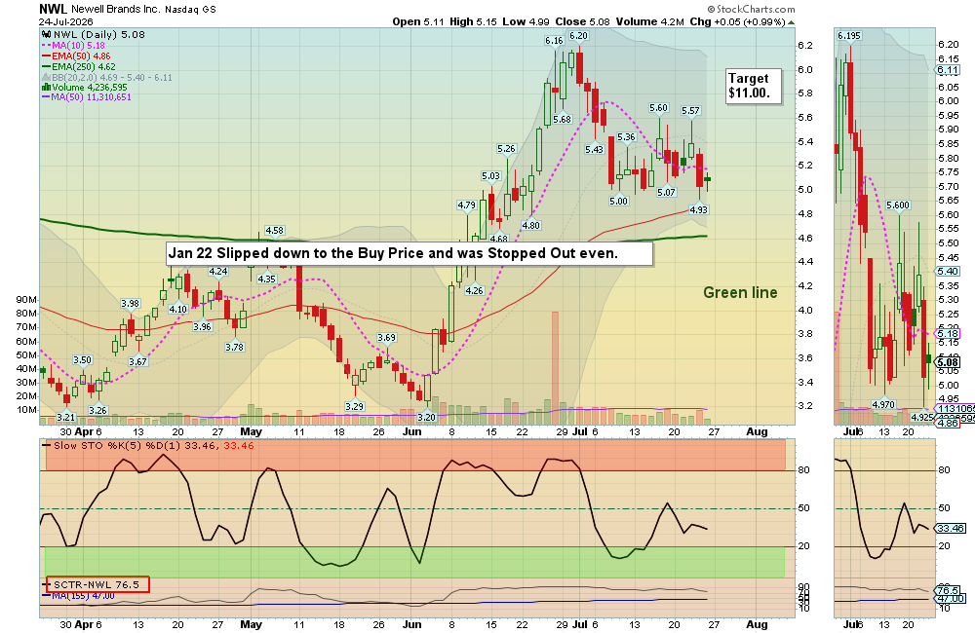Click the 4.58 price label in May

pyautogui.click(x=274, y=231)
